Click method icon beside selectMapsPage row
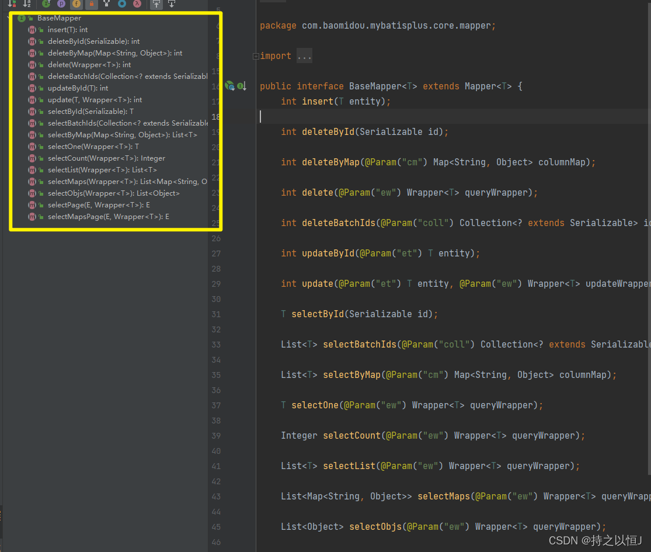 (x=32, y=216)
